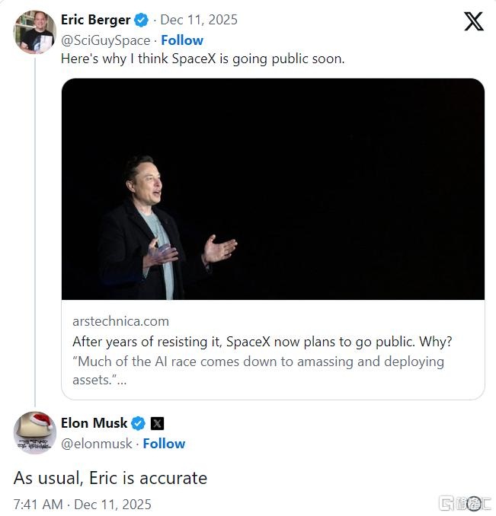The image size is (496, 516).
Task: Open the Elon Musk display name link
Action: (x=94, y=423)
